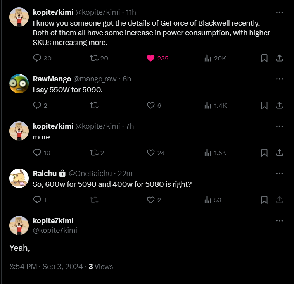Open the 8:54 PM Sep 3 timestamp

click(46, 266)
